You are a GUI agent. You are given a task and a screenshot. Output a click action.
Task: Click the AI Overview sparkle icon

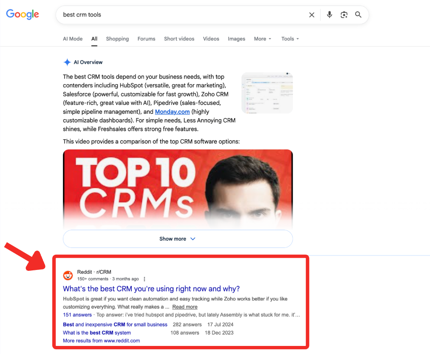click(67, 62)
